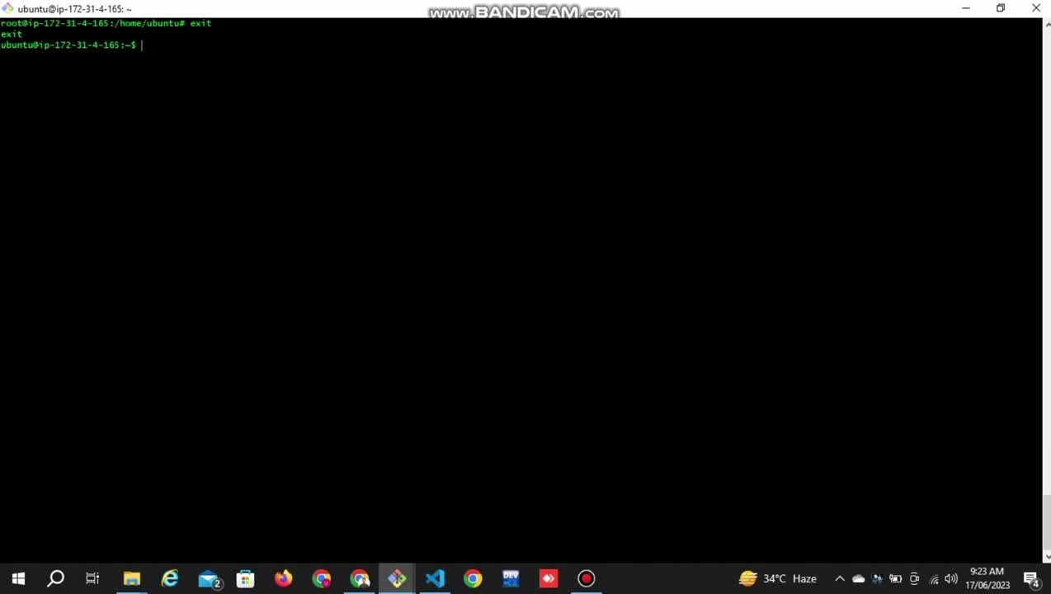Open Task View on taskbar
The image size is (1051, 594).
click(93, 578)
